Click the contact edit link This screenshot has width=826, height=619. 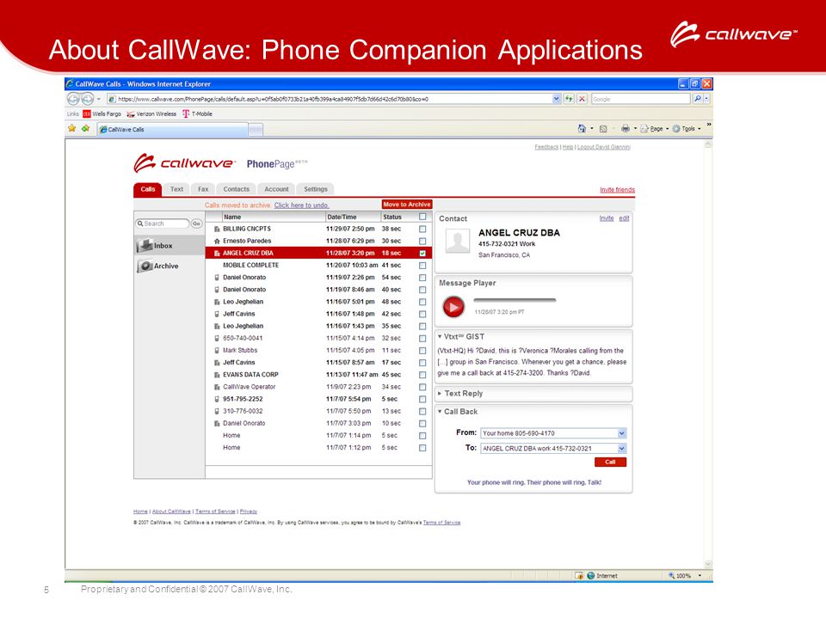coord(625,218)
